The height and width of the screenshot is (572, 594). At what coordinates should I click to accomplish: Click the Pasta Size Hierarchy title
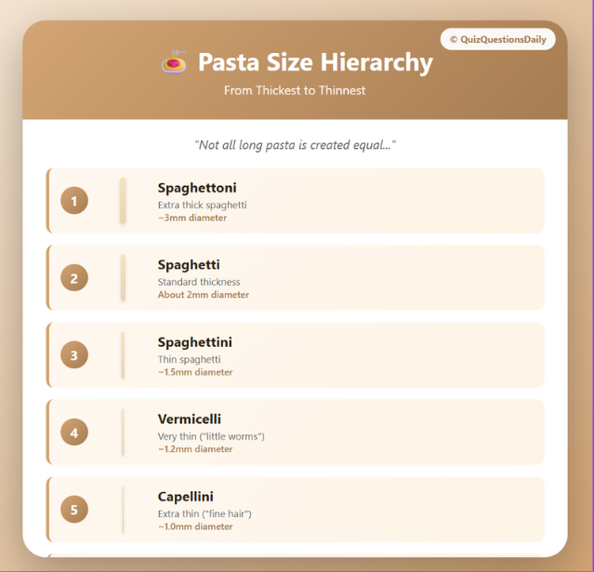tap(315, 62)
